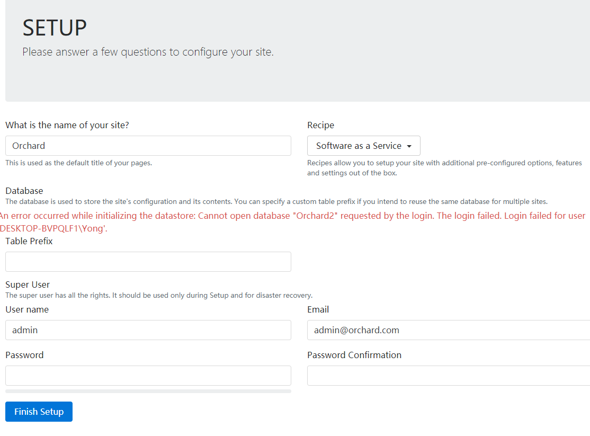Click the Recipe label
The width and height of the screenshot is (590, 436).
pos(320,125)
